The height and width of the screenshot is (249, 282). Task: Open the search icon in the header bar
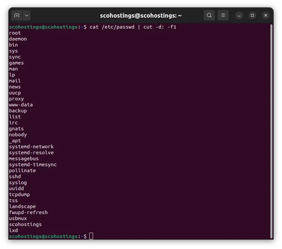(209, 15)
